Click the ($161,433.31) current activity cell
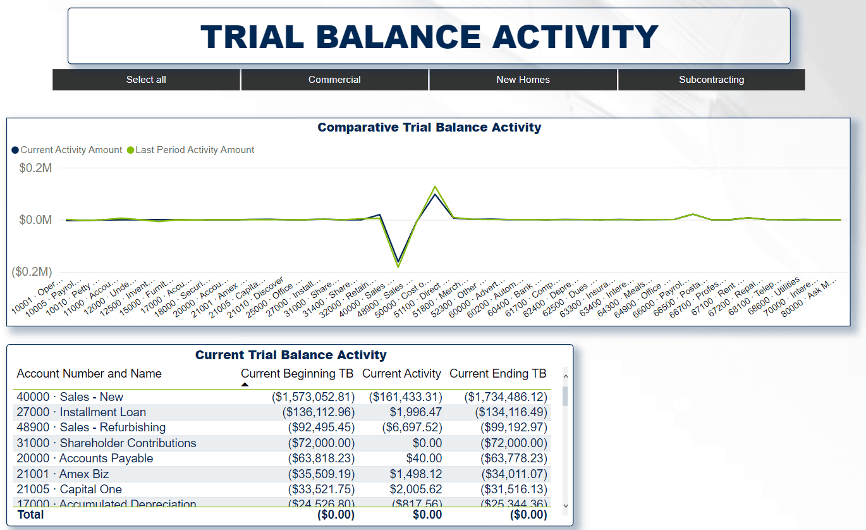Image resolution: width=866 pixels, height=530 pixels. [405, 397]
